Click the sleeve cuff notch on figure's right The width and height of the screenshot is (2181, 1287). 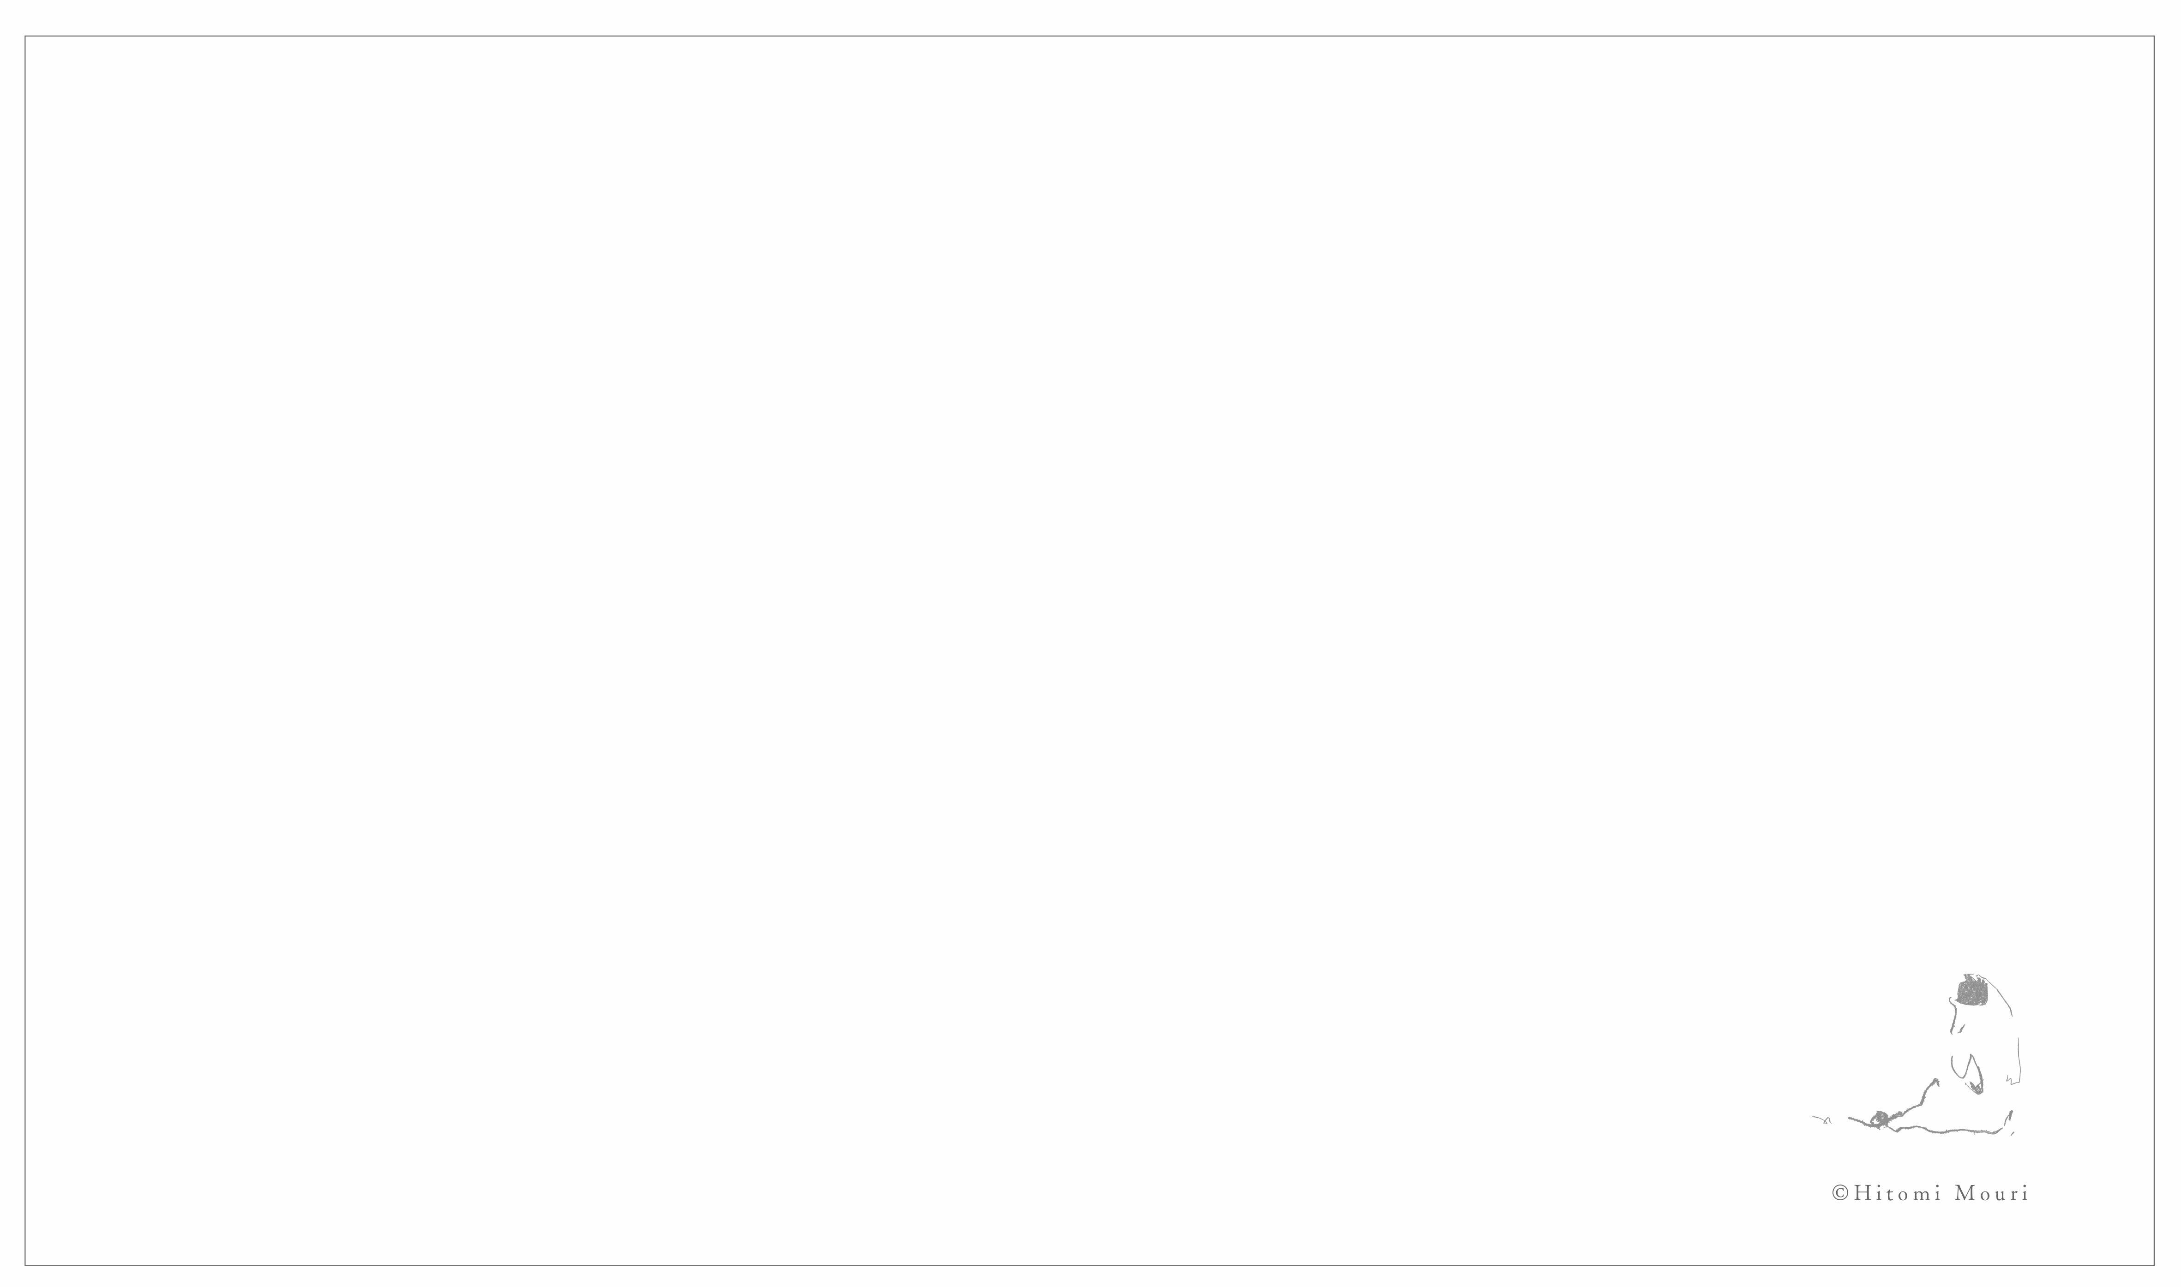[2009, 1080]
